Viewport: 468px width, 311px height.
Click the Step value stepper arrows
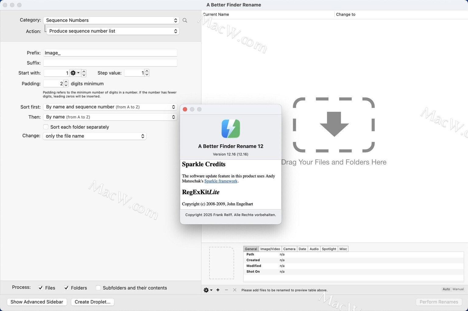coord(147,73)
